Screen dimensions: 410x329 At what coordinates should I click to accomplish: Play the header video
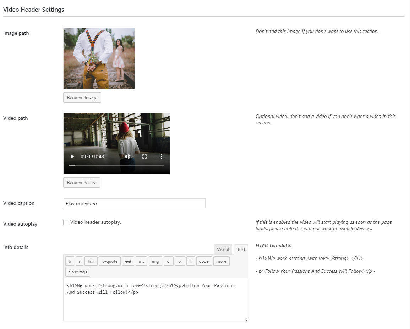(72, 157)
